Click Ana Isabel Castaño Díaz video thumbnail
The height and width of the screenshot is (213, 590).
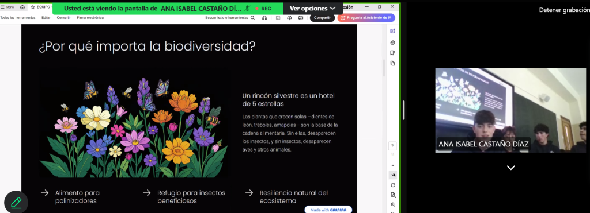click(510, 110)
